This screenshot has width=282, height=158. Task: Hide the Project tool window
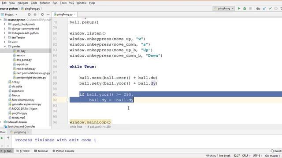point(48,14)
